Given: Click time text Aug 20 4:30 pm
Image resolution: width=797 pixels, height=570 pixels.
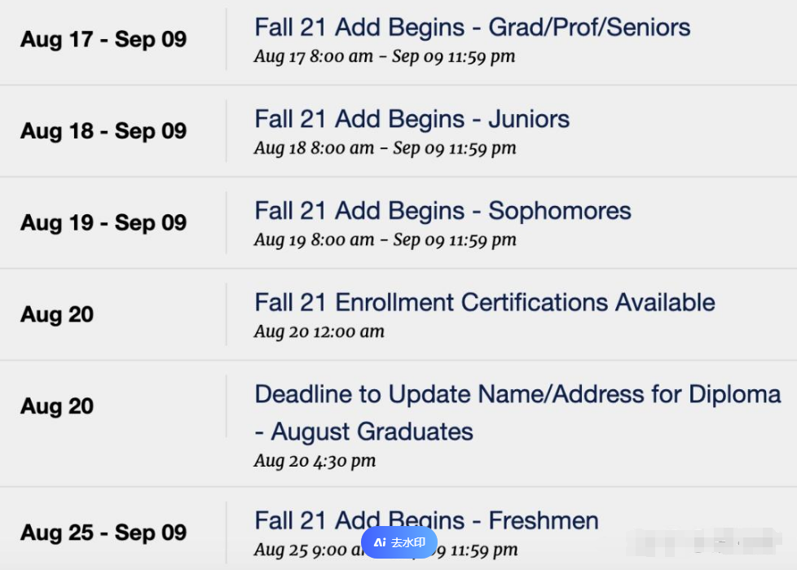Looking at the screenshot, I should point(315,461).
